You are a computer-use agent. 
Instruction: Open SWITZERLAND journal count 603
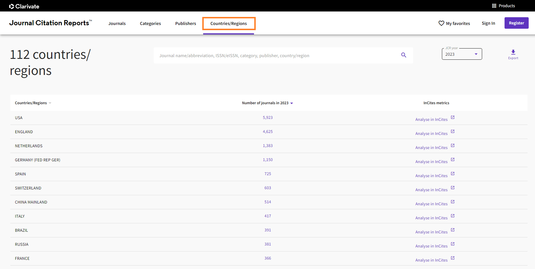point(267,188)
